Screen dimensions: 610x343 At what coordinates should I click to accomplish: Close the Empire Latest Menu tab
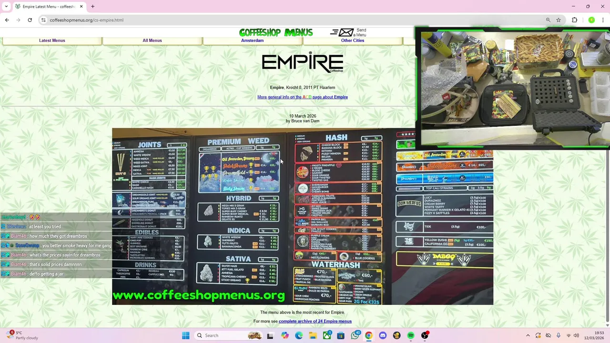[81, 7]
